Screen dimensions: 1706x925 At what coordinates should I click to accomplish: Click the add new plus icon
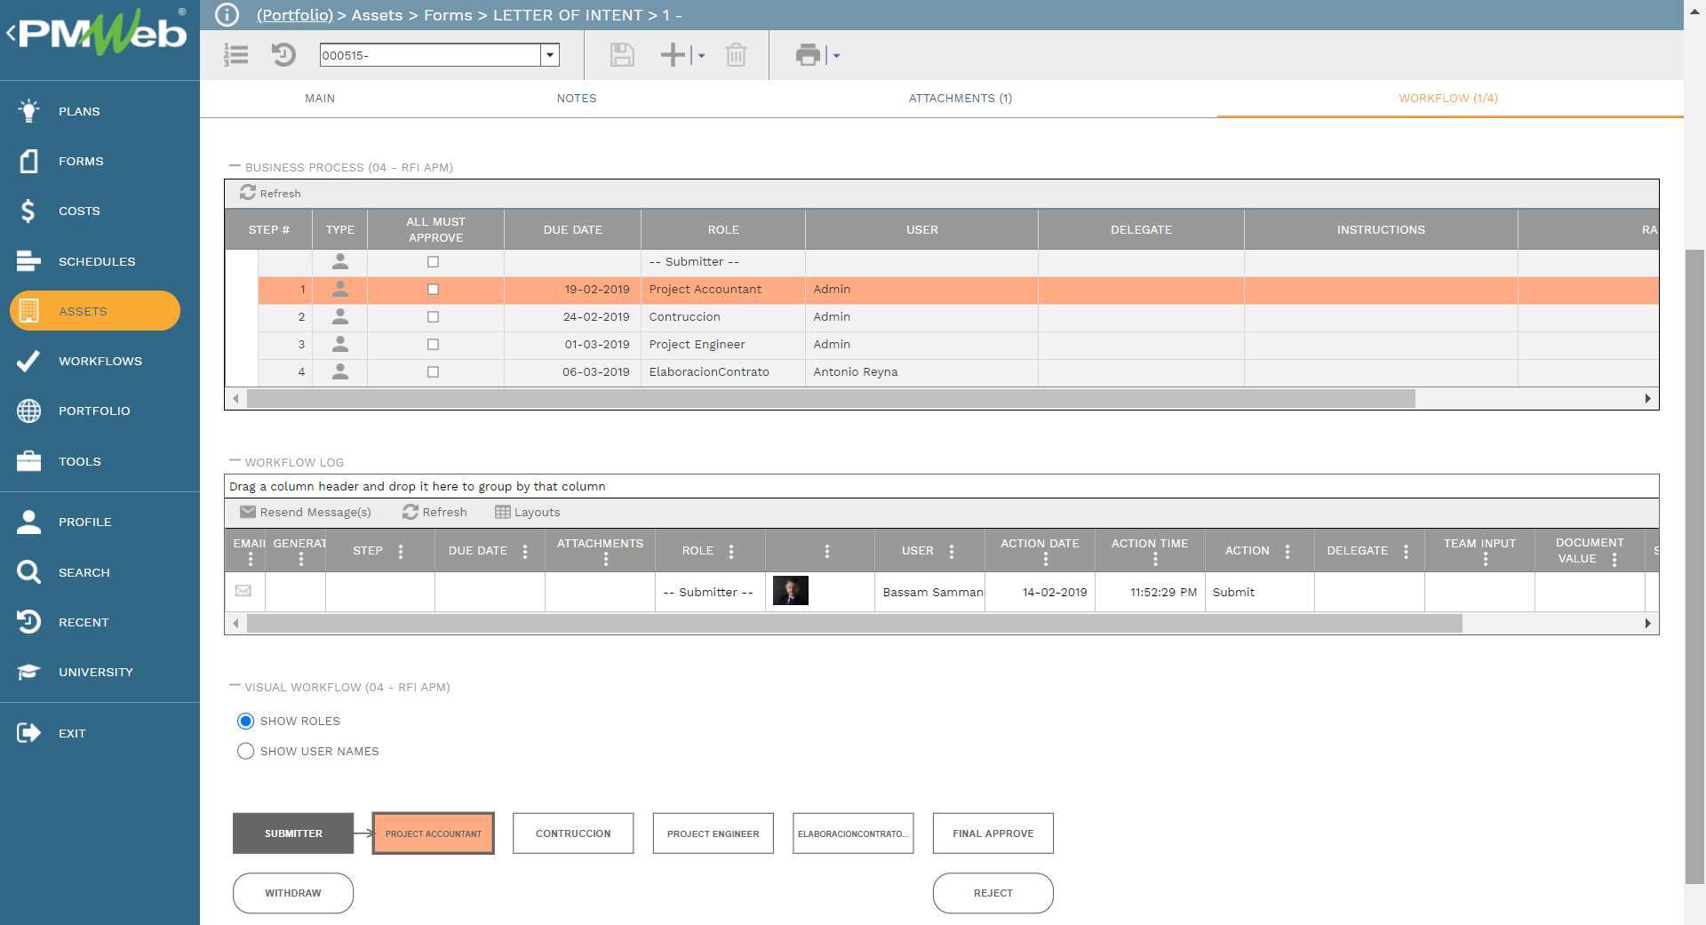pyautogui.click(x=673, y=55)
